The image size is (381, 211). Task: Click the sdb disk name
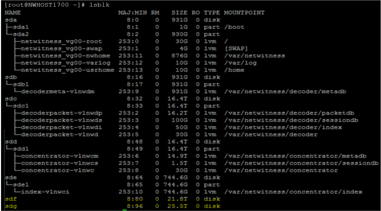coord(11,77)
